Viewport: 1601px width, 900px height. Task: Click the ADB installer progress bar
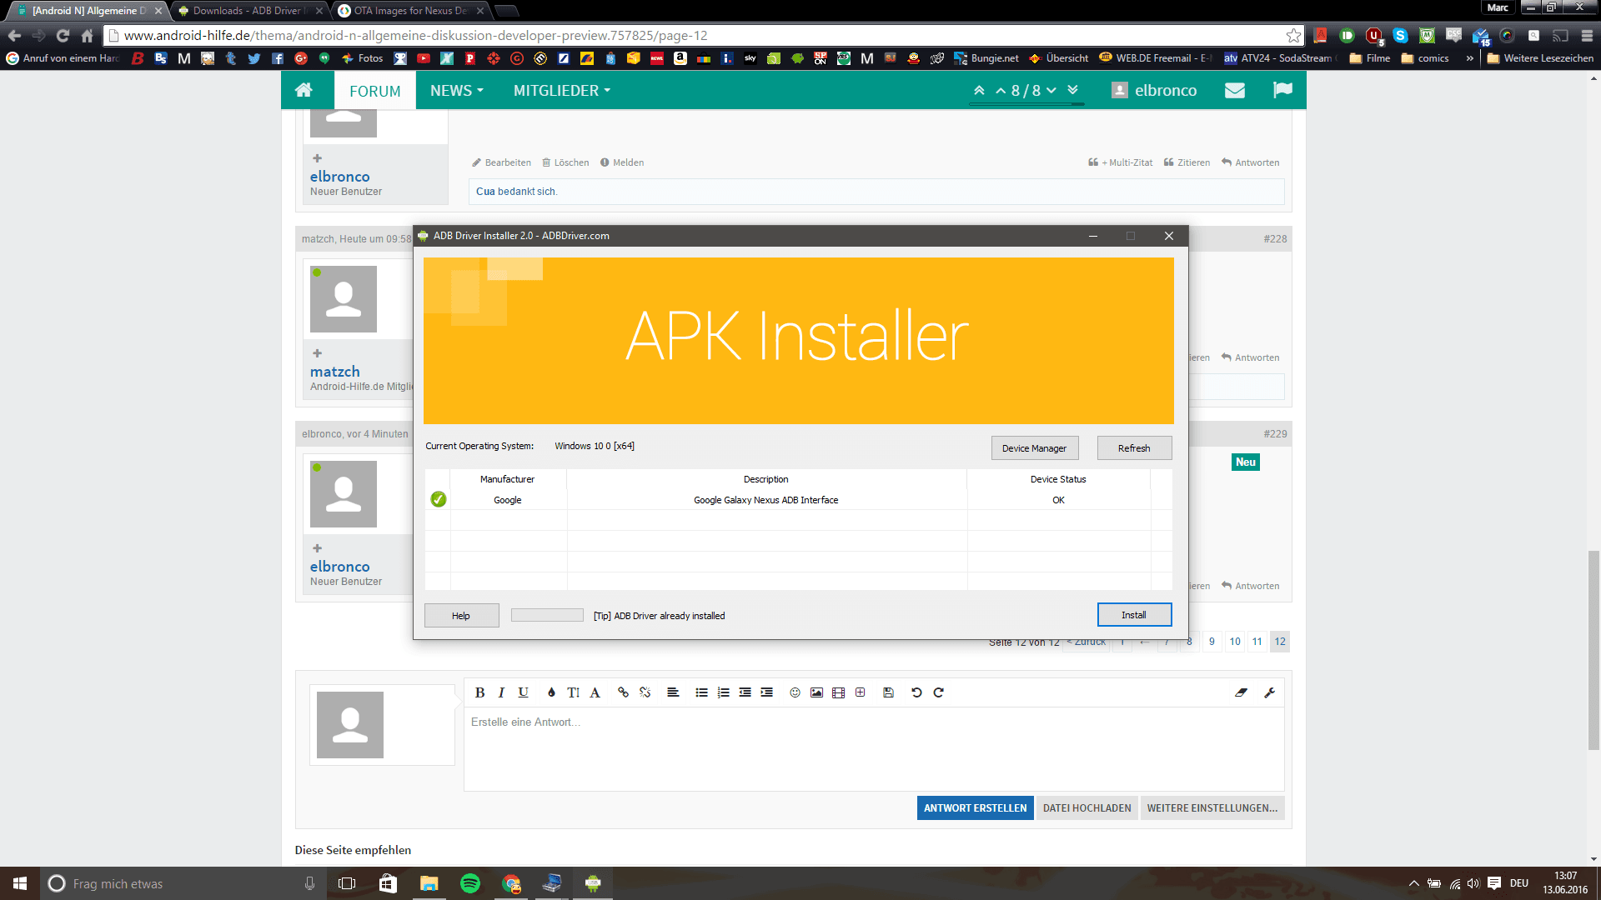pos(547,615)
